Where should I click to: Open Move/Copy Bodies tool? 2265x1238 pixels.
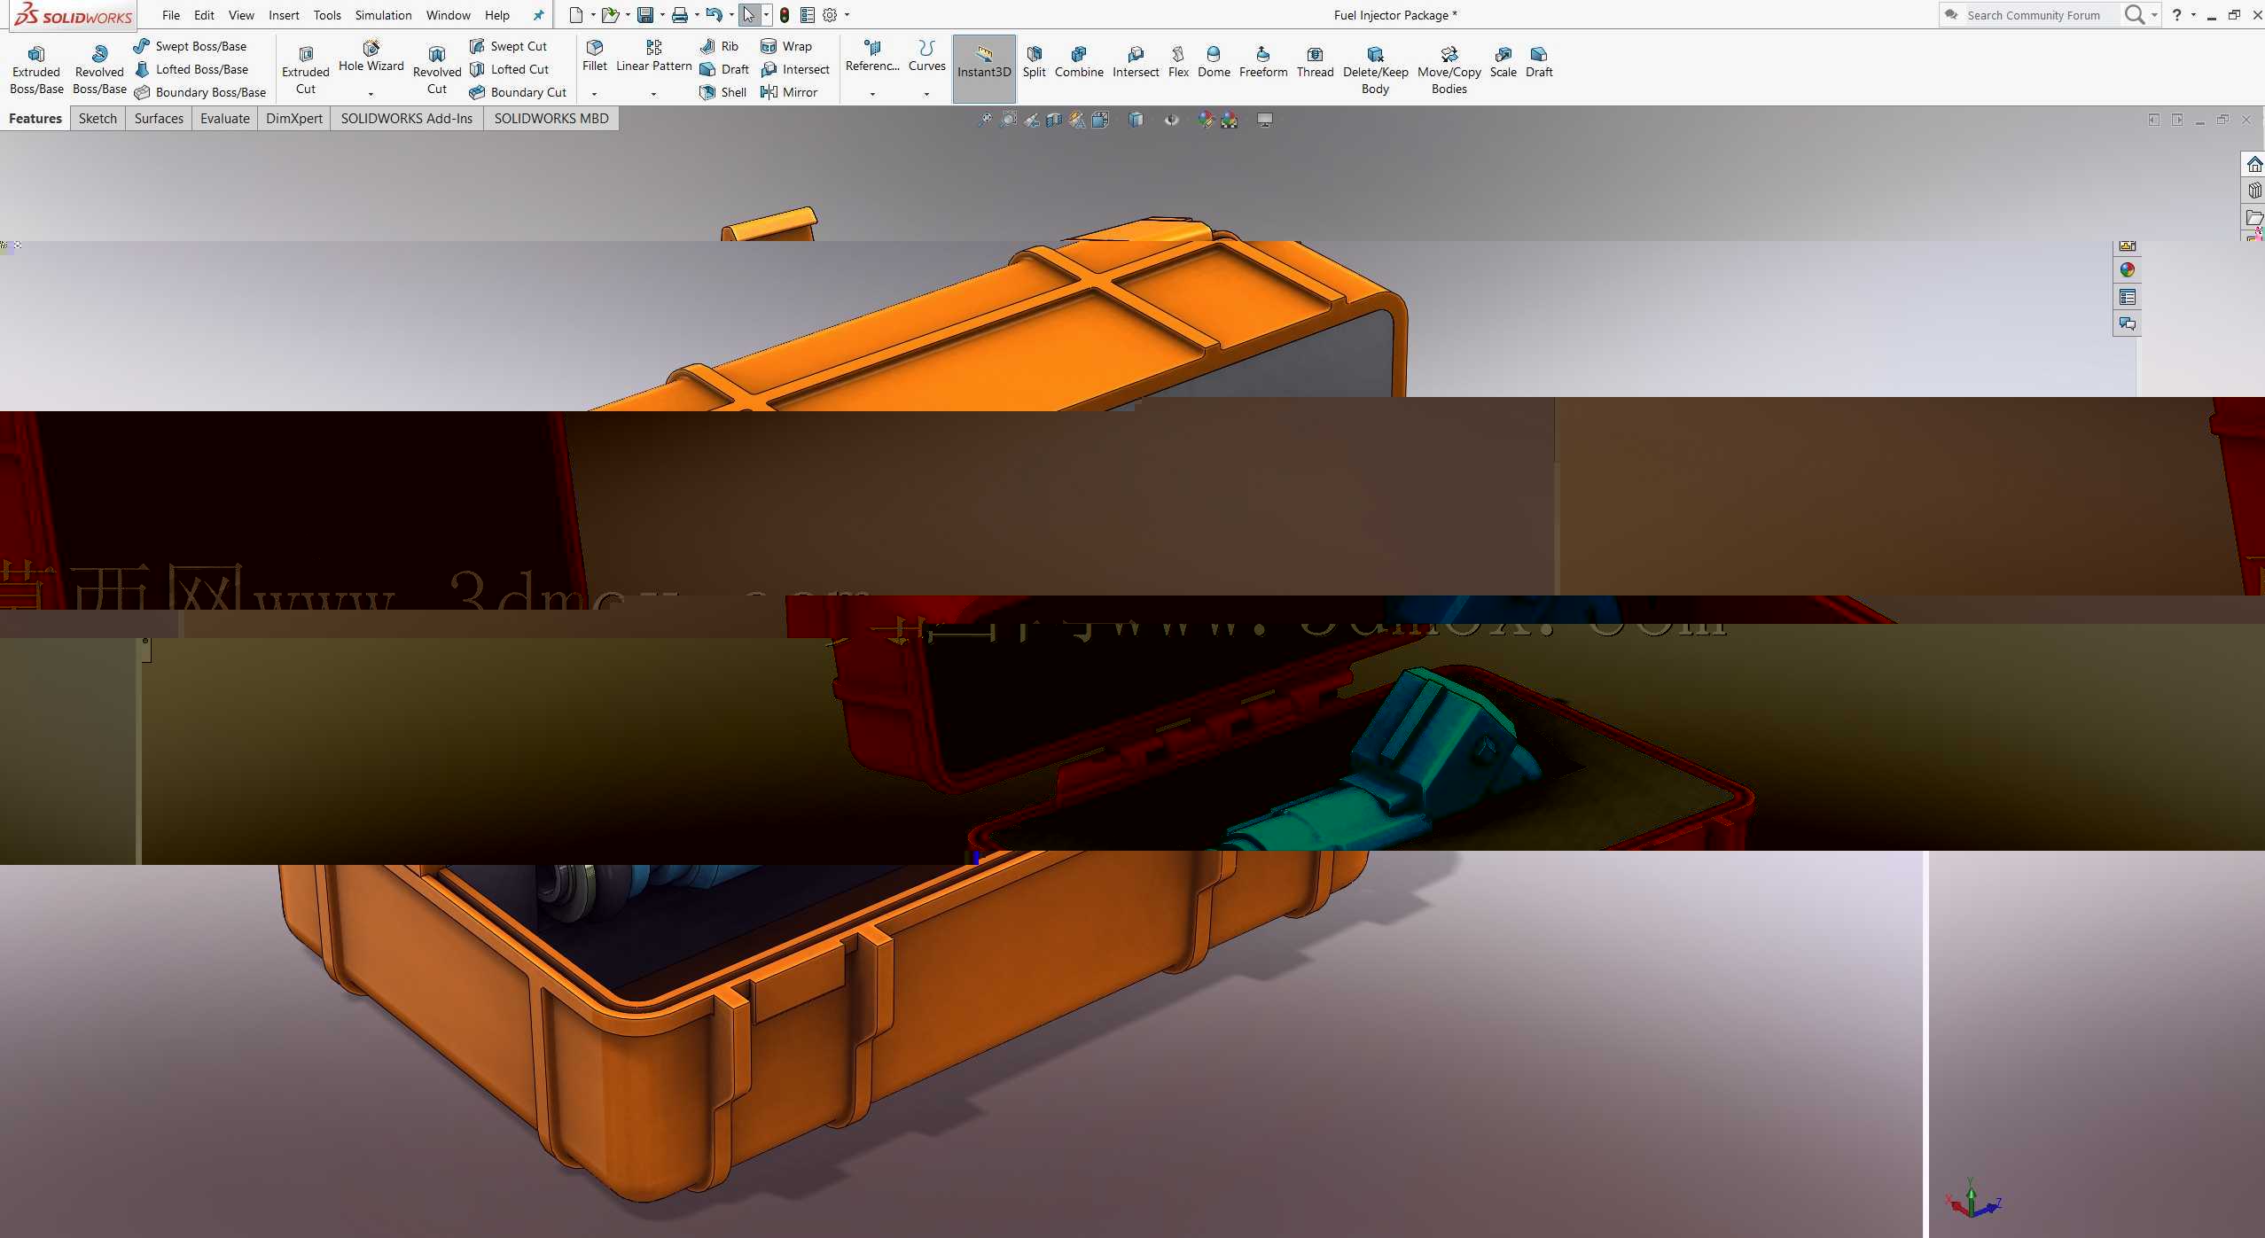pos(1449,69)
